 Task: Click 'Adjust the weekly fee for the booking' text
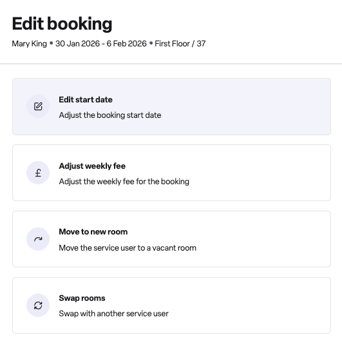pos(124,182)
